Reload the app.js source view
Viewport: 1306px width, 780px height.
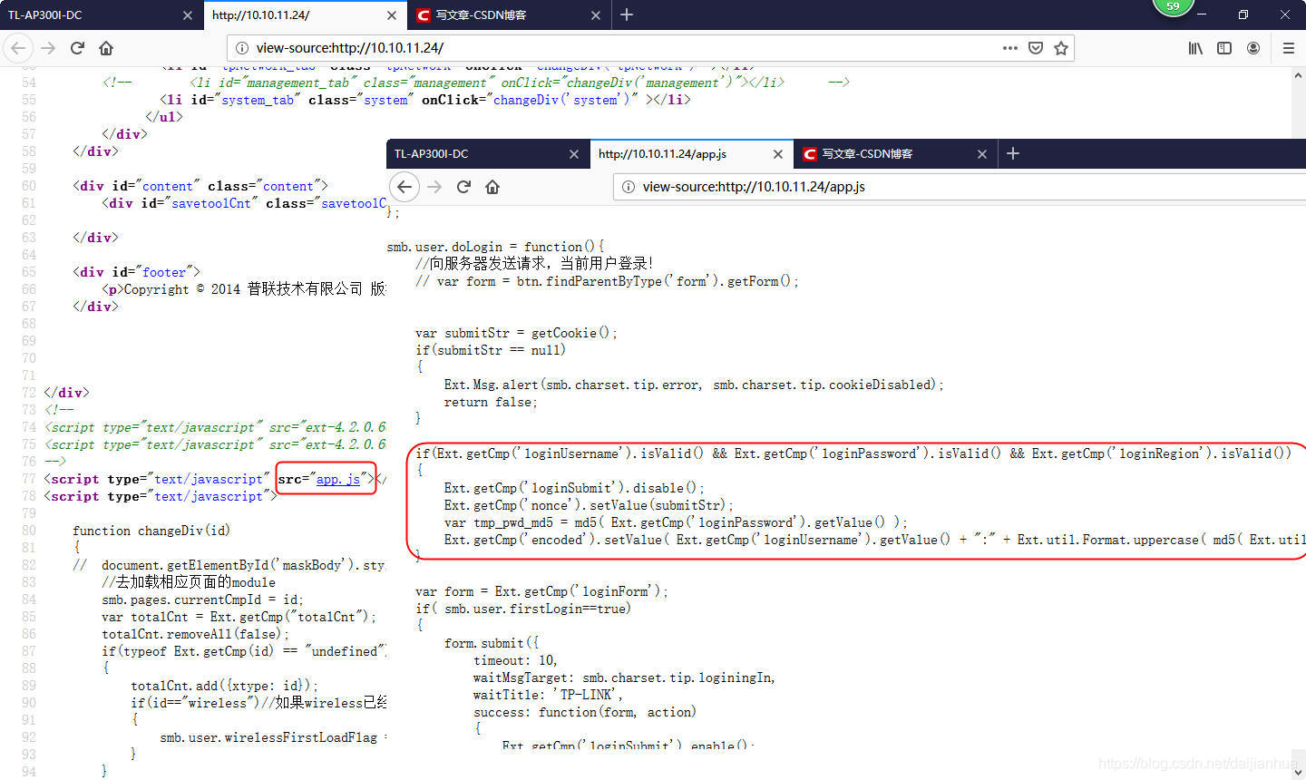pos(463,187)
